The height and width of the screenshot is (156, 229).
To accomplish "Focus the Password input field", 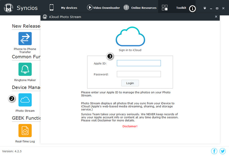I will [139, 74].
